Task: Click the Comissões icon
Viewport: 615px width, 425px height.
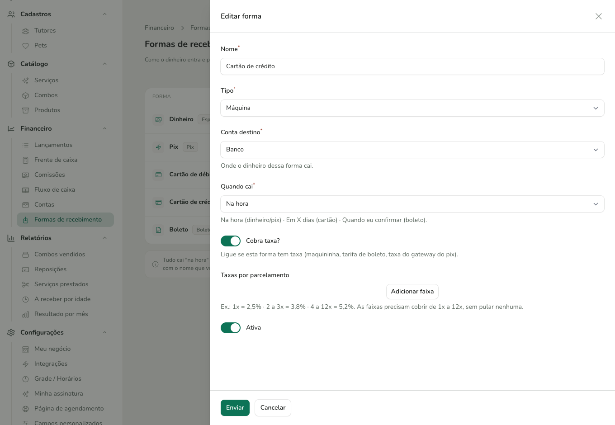Action: pyautogui.click(x=26, y=175)
